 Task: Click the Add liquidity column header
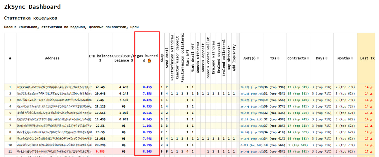[235, 58]
